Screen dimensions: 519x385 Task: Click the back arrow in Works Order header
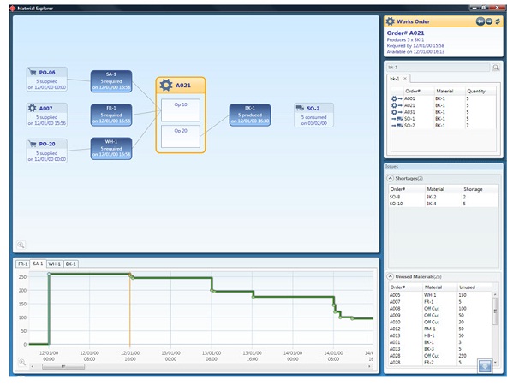coord(480,21)
